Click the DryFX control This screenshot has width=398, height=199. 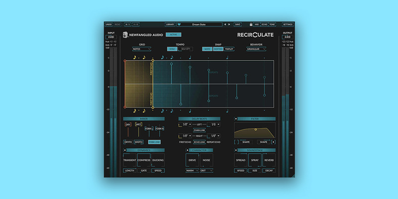[x=128, y=142]
